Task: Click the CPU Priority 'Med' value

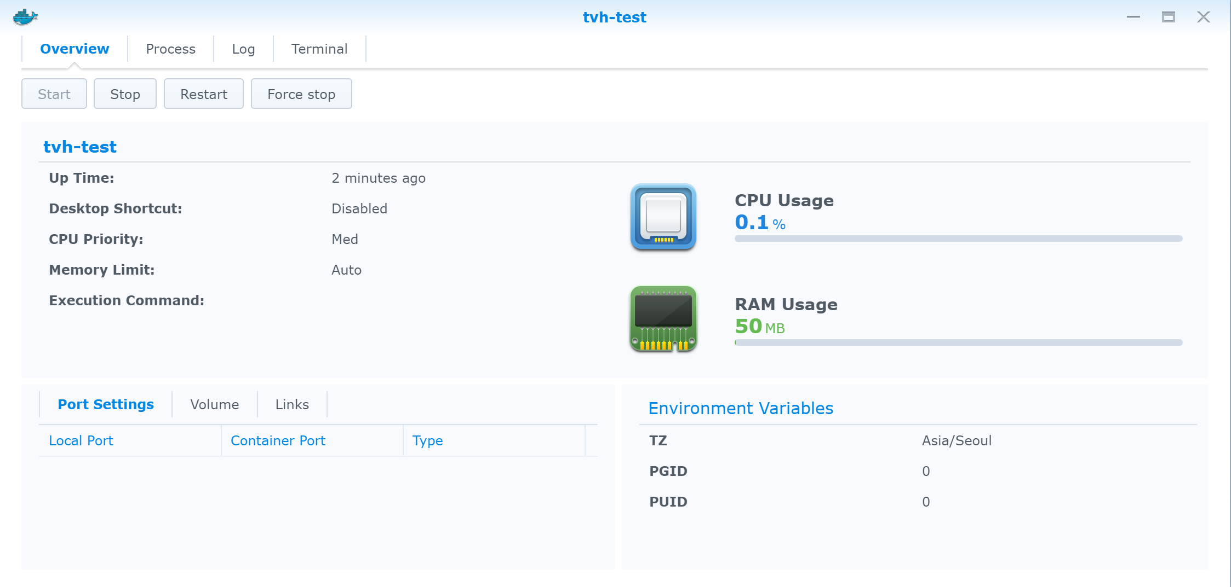Action: click(x=345, y=239)
